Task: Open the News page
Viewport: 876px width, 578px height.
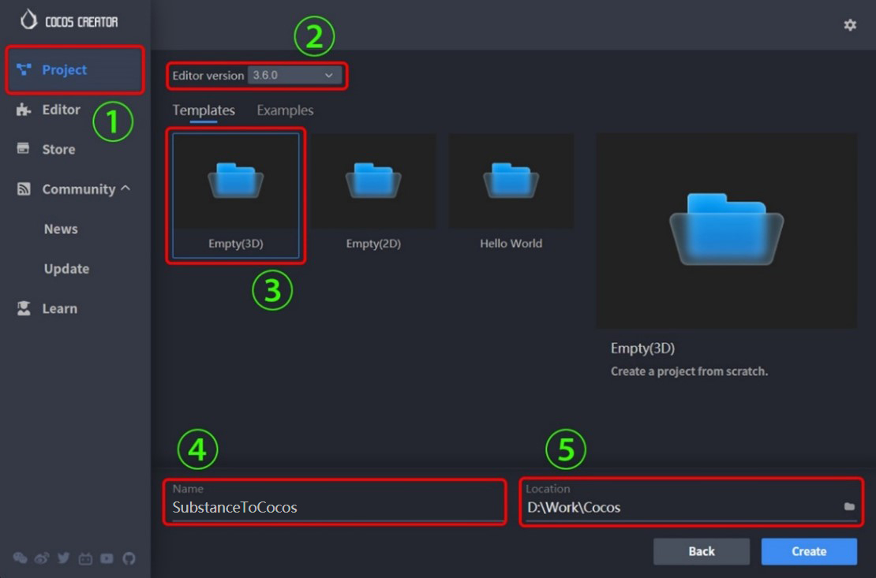Action: pos(61,229)
